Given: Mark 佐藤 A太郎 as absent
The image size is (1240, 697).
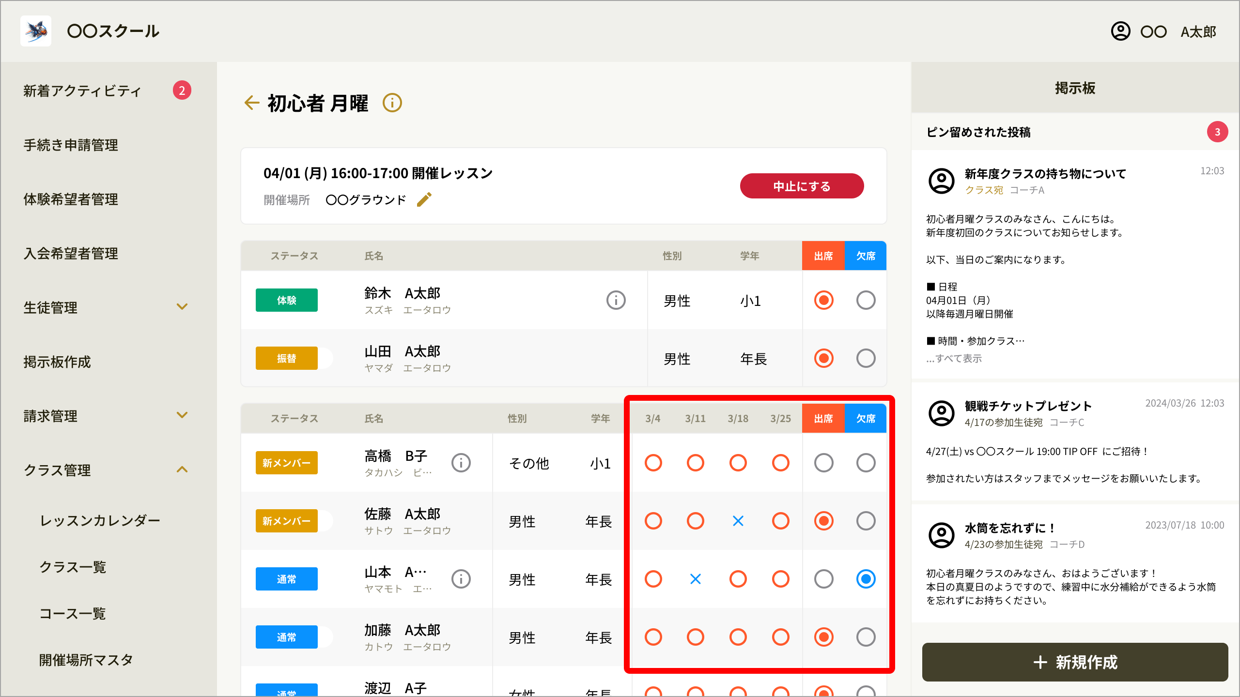Looking at the screenshot, I should pyautogui.click(x=866, y=521).
